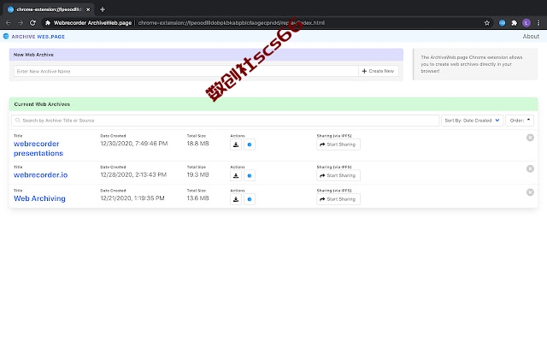Bookmark this page with the star
Image resolution: width=547 pixels, height=342 pixels.
(x=487, y=23)
